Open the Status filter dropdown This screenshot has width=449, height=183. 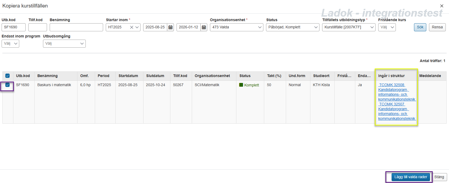click(x=316, y=27)
